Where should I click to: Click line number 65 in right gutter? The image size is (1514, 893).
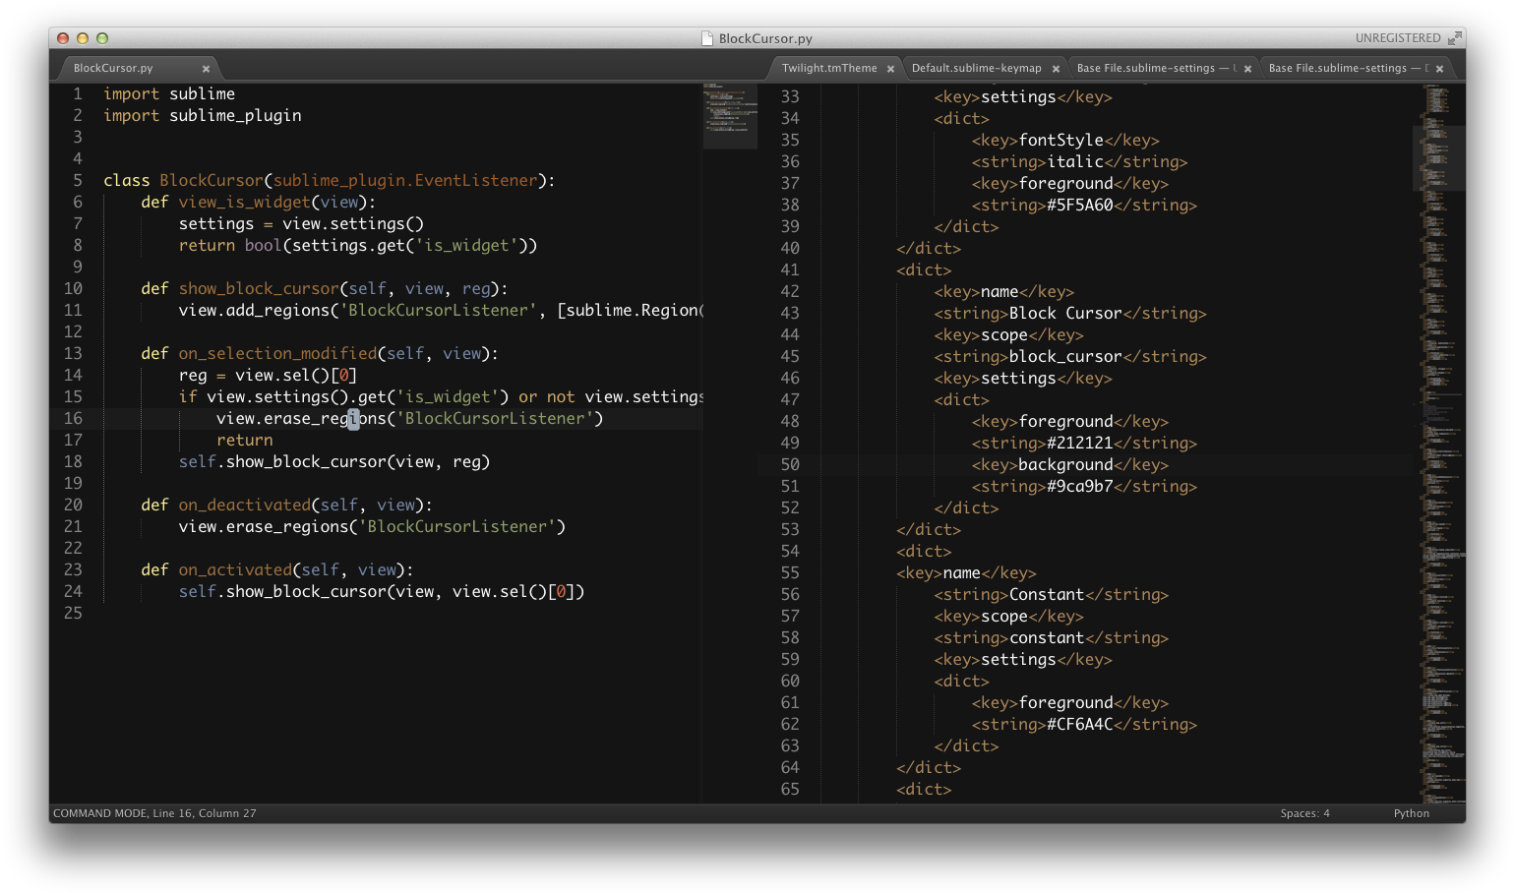click(790, 790)
